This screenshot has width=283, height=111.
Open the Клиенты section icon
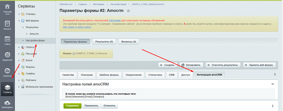7,73
